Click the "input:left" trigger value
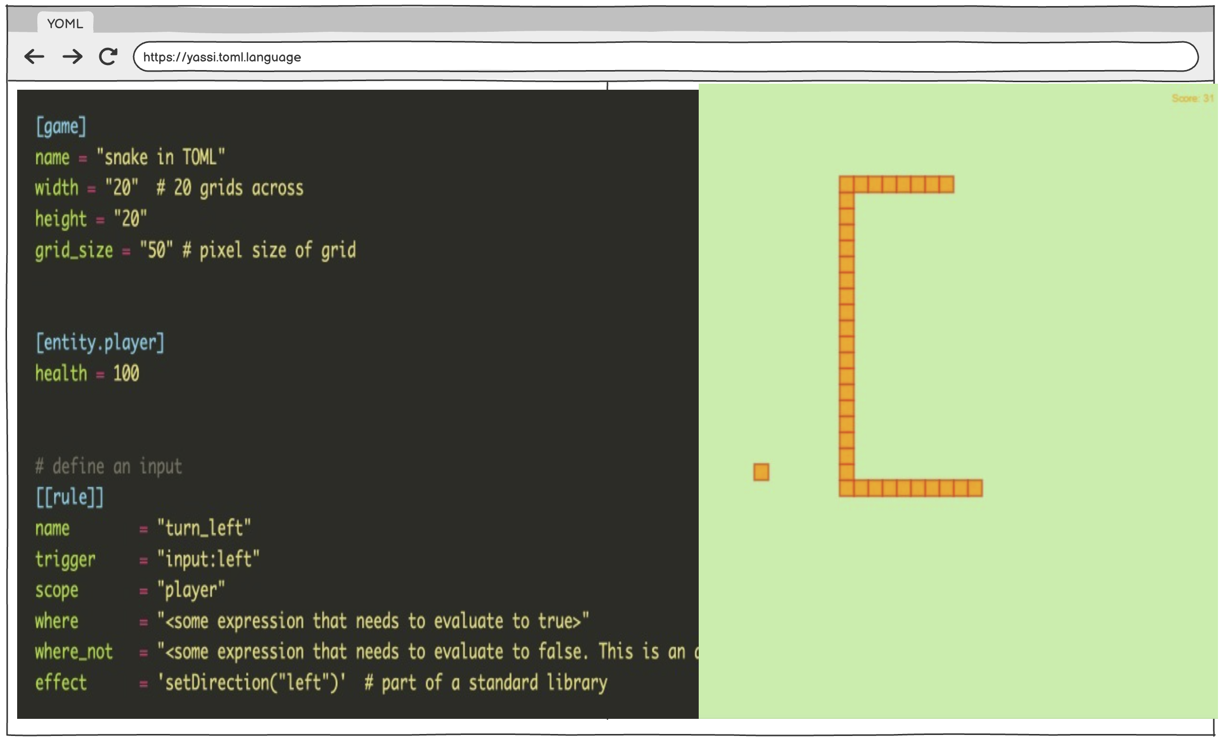1221x738 pixels. click(208, 559)
